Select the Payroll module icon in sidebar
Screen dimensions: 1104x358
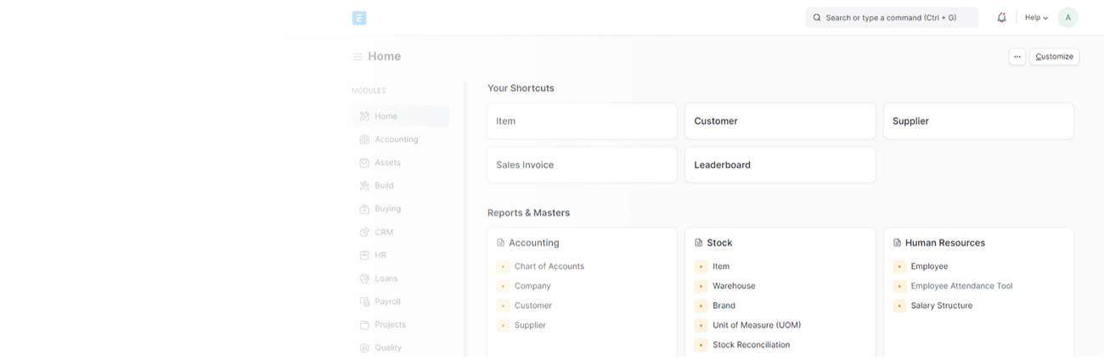point(364,301)
